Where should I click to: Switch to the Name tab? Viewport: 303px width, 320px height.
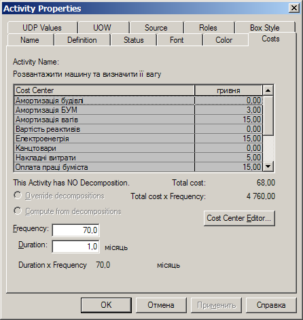point(30,40)
